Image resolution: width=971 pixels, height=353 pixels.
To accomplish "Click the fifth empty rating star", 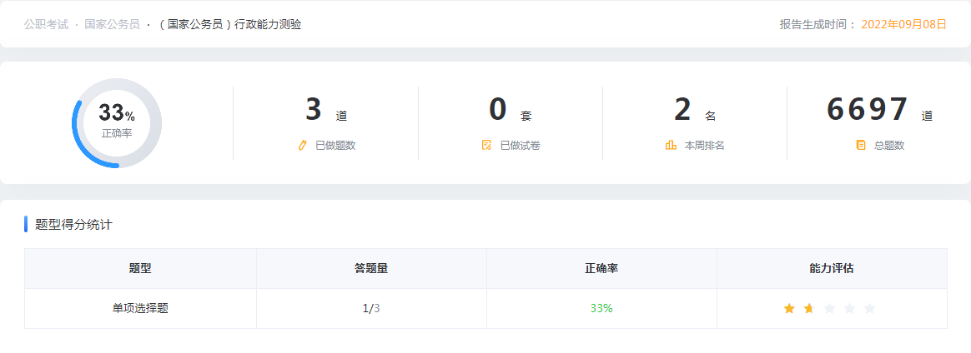I will 869,309.
